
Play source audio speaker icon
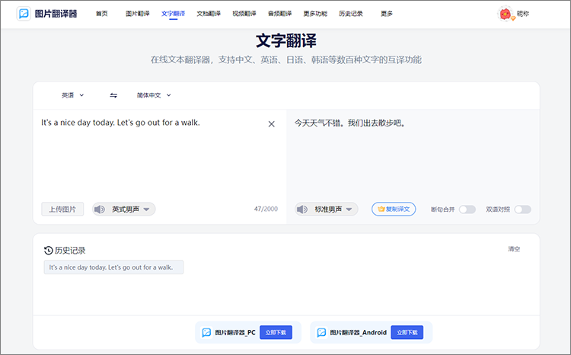pos(100,209)
